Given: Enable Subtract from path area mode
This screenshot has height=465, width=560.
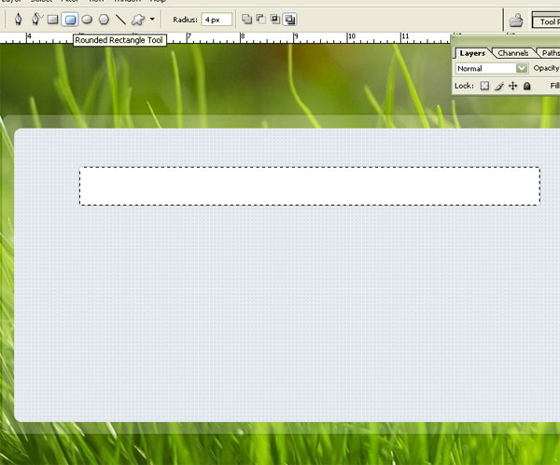Looking at the screenshot, I should pos(261,20).
